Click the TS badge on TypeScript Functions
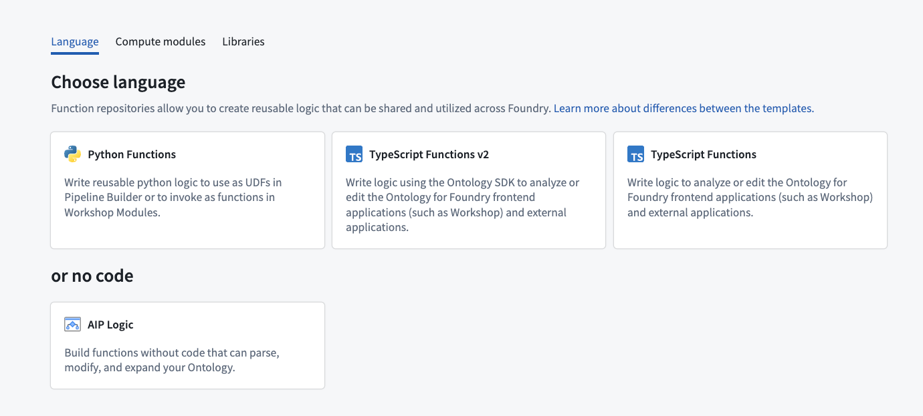The height and width of the screenshot is (416, 923). pos(636,154)
